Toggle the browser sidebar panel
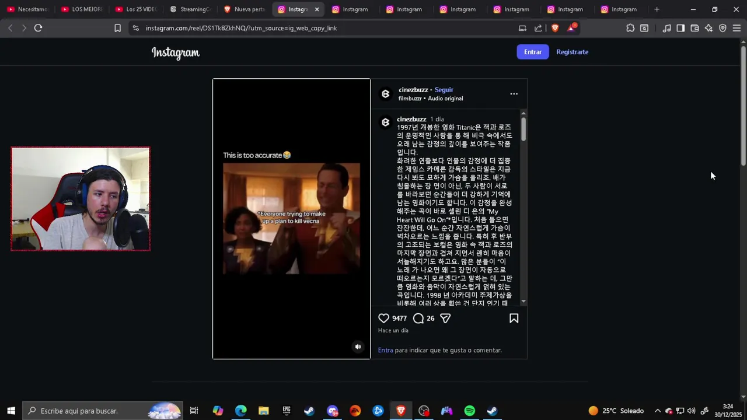 pyautogui.click(x=680, y=28)
